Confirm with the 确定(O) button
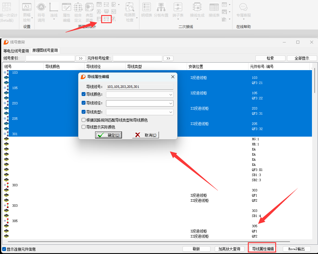This screenshot has width=318, height=254. pyautogui.click(x=108, y=135)
